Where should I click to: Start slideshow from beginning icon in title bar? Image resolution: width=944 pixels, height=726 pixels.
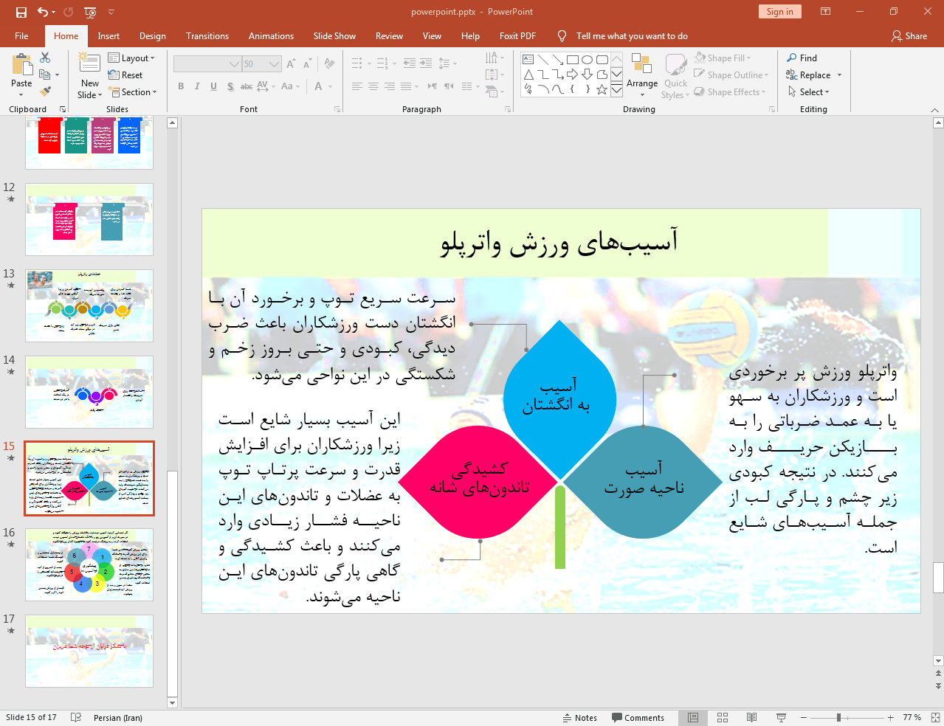(90, 12)
